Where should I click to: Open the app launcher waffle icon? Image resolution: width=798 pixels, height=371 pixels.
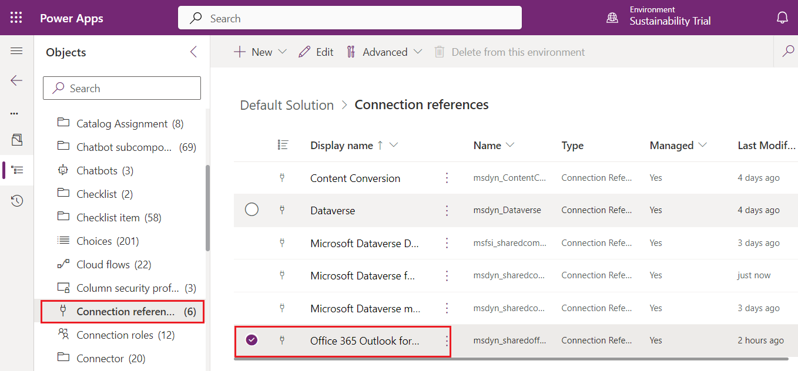pos(16,18)
